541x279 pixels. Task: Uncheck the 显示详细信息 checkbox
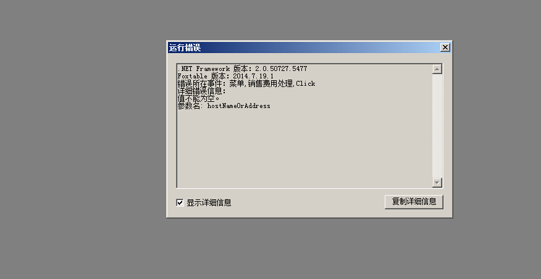coord(180,203)
